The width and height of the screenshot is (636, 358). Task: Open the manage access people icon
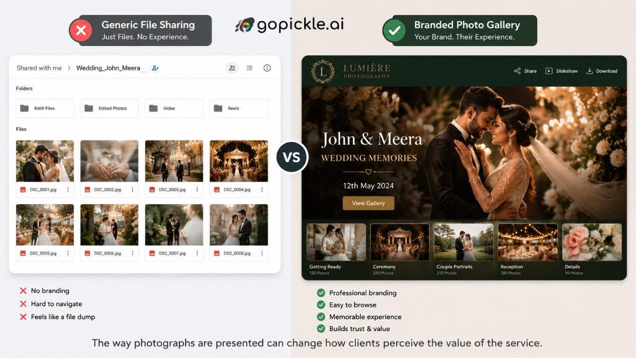pos(232,68)
